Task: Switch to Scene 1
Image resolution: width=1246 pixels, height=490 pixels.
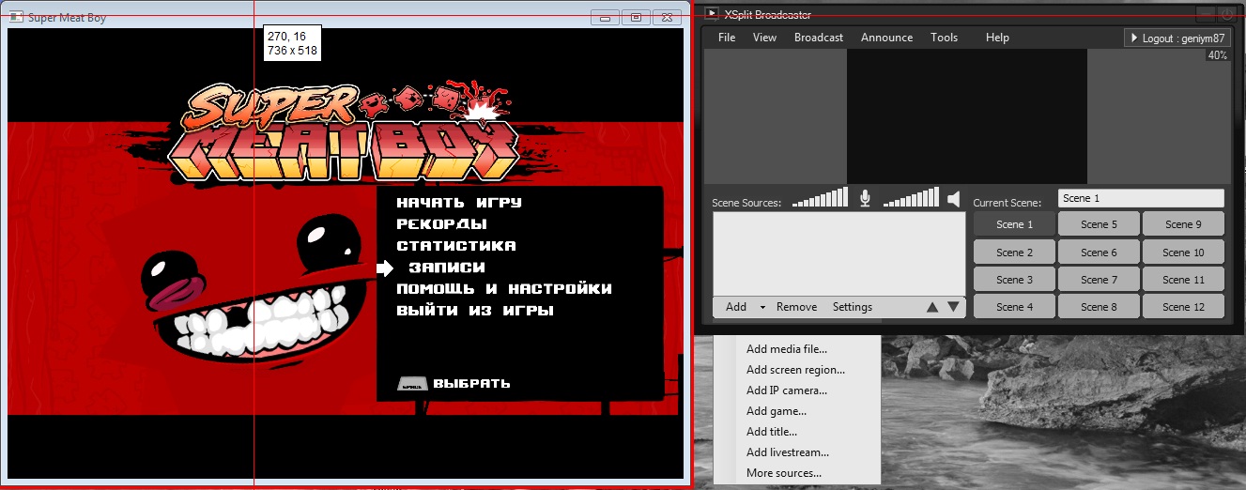Action: pyautogui.click(x=1014, y=224)
